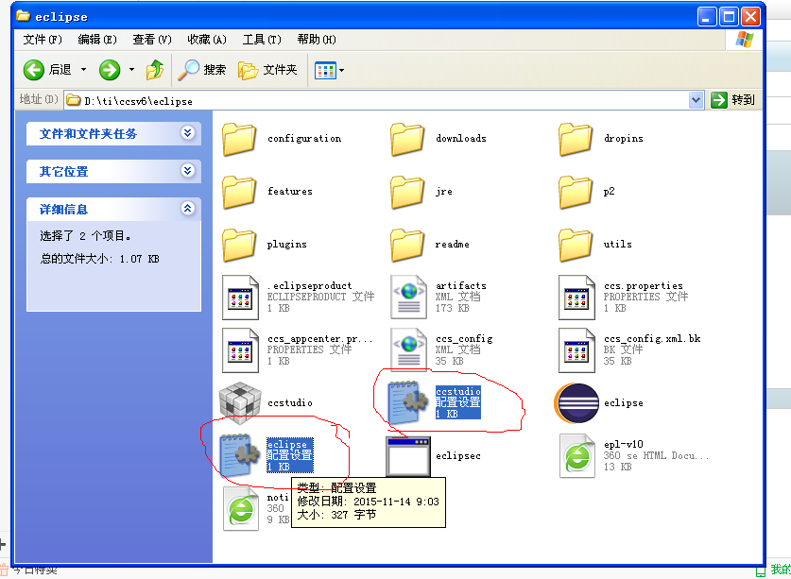The image size is (791, 579).
Task: Select the ccstudio configuration settings icon
Action: (408, 402)
